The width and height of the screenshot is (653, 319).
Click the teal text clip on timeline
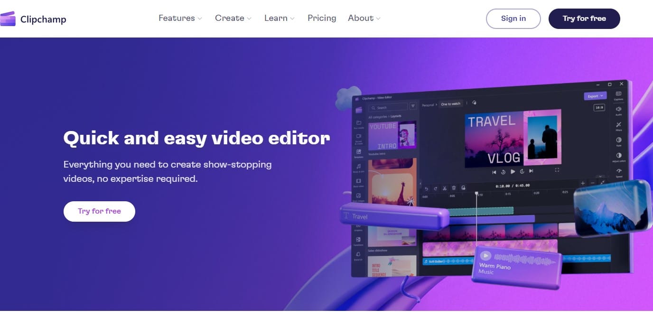pos(481,211)
